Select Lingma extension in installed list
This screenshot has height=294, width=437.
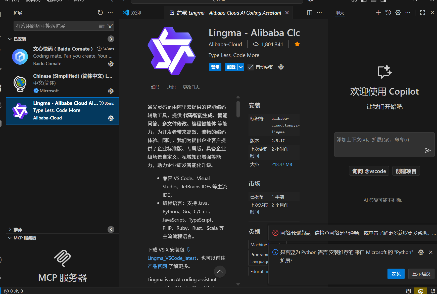coord(63,111)
